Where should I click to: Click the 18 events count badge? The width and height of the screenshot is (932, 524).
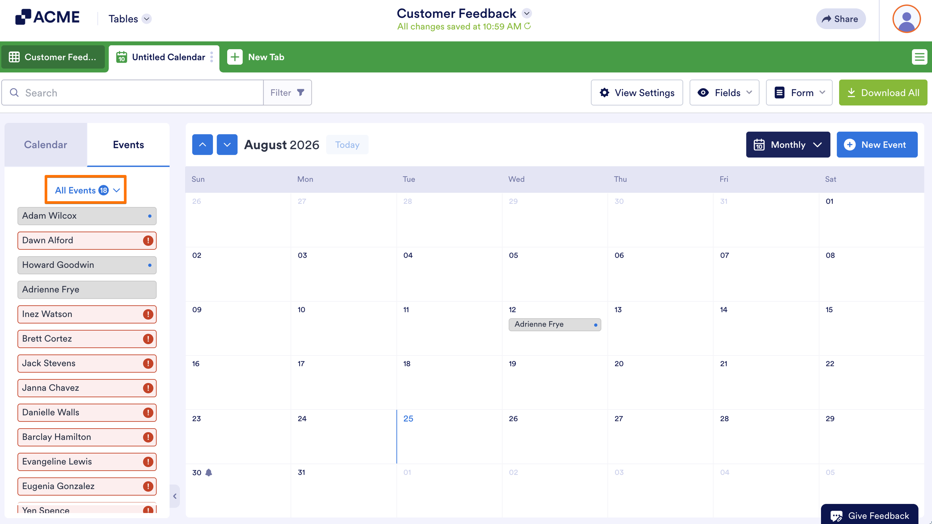(x=103, y=190)
